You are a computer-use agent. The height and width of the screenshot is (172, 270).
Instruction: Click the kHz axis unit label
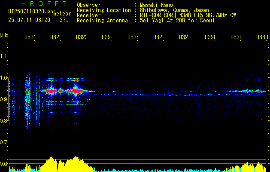tap(4, 35)
